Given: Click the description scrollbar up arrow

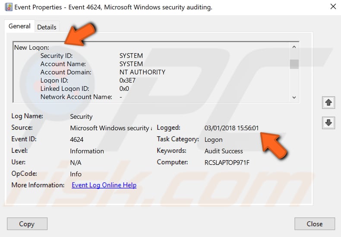Looking at the screenshot, I should (x=294, y=47).
